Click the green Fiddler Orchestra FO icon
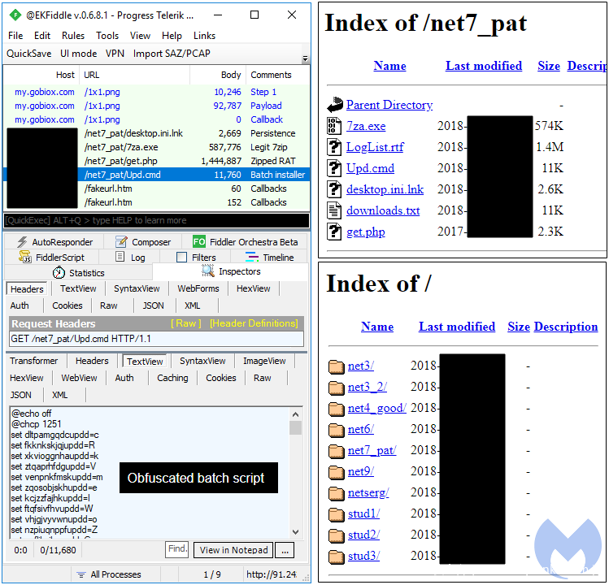609x585 pixels. [199, 242]
